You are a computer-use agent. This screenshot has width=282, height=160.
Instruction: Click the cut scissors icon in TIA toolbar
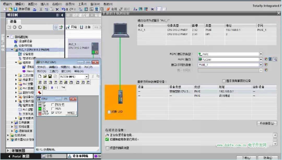41,9
